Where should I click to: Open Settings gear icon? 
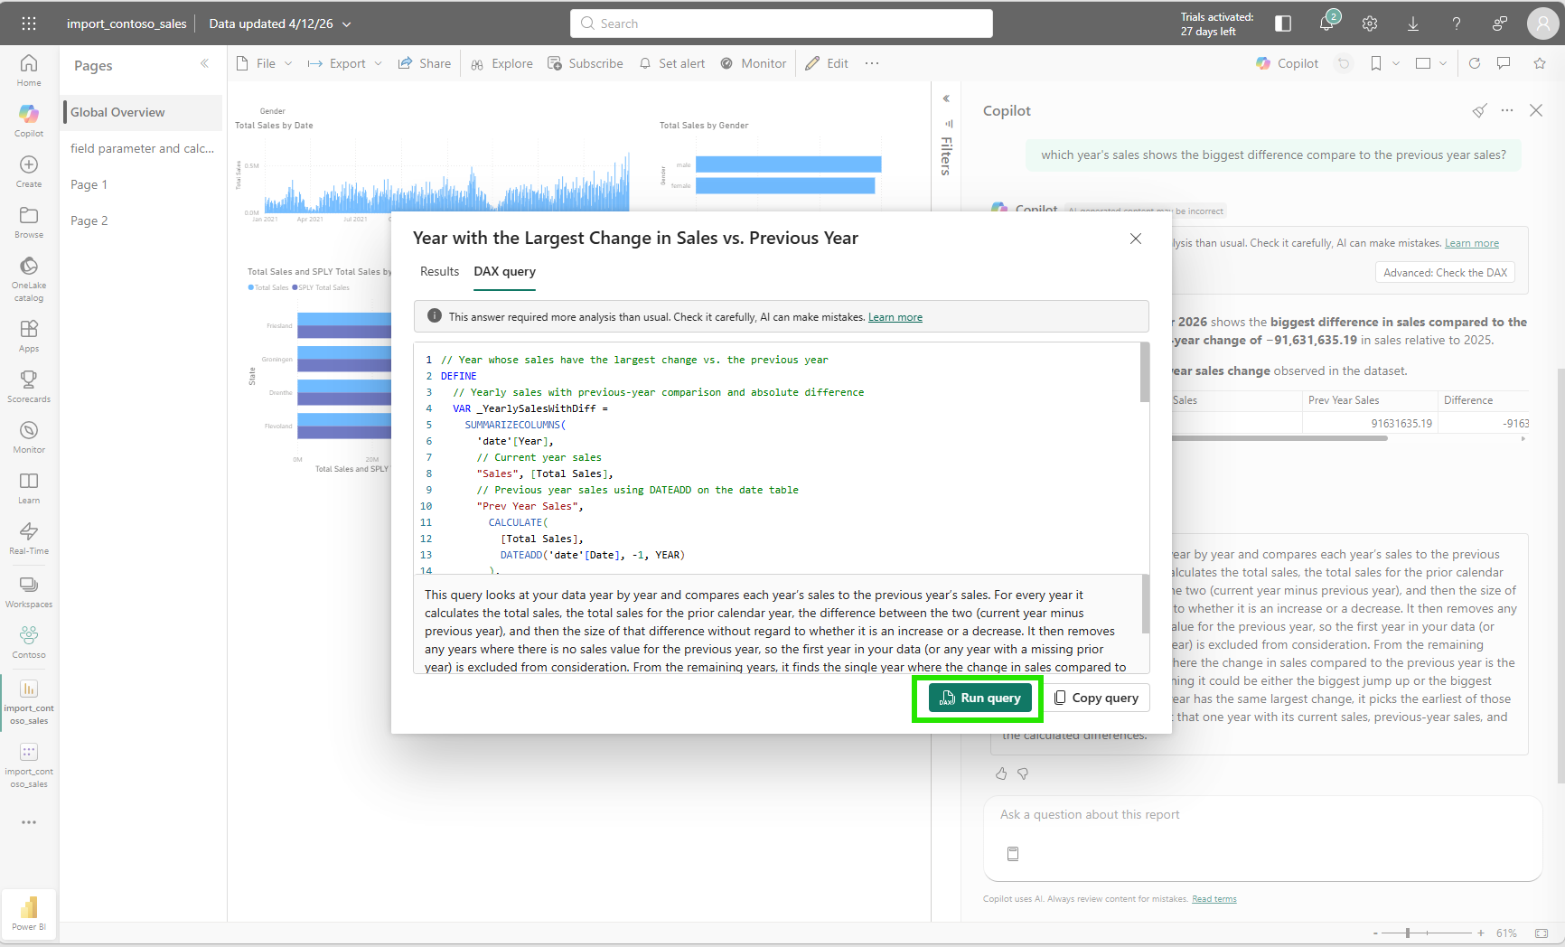coord(1370,23)
